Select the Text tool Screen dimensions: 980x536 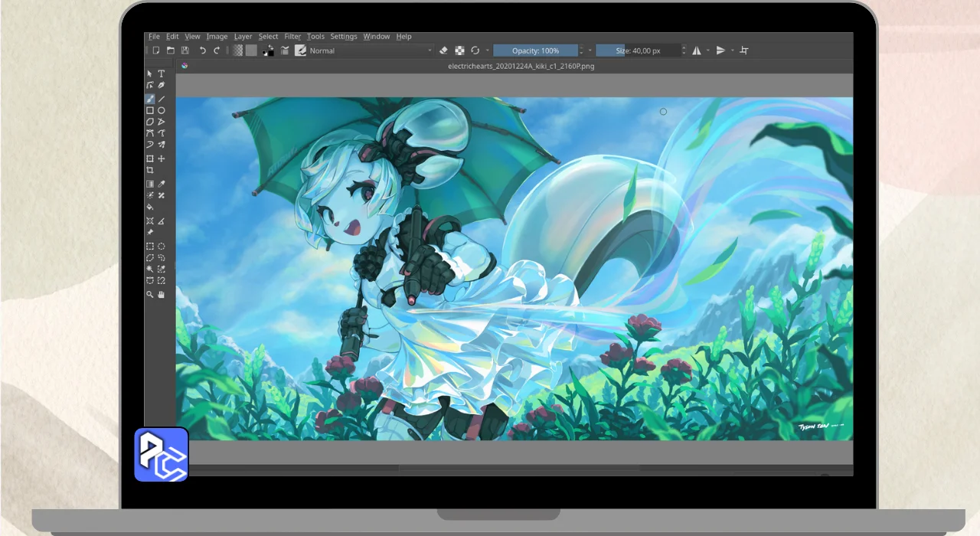pos(162,74)
